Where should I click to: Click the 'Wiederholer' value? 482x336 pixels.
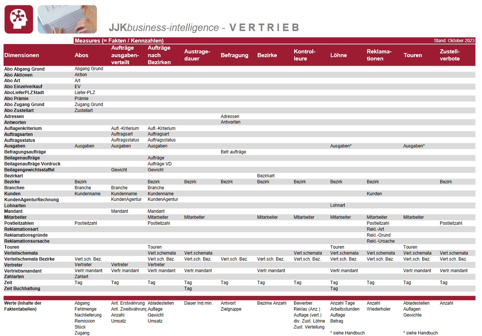pos(379,309)
